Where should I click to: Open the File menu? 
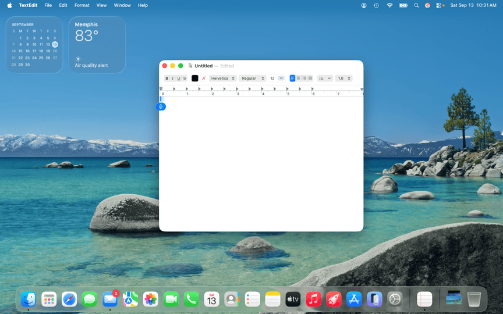48,5
